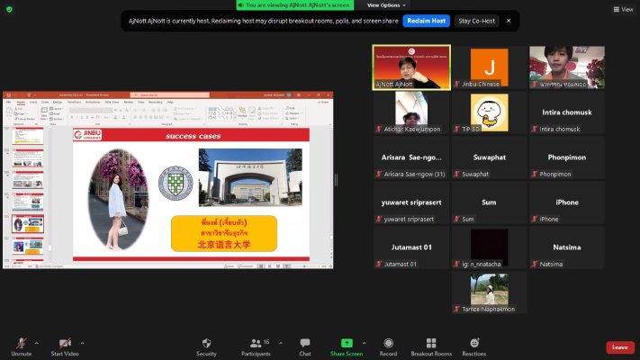Screen dimensions: 640x360
Task: Change layout using the View button
Action: point(622,9)
